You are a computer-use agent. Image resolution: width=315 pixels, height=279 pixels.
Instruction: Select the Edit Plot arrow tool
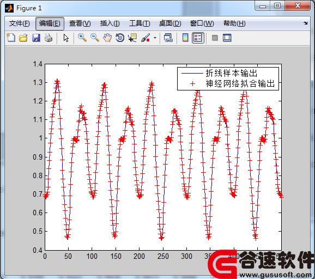point(66,38)
